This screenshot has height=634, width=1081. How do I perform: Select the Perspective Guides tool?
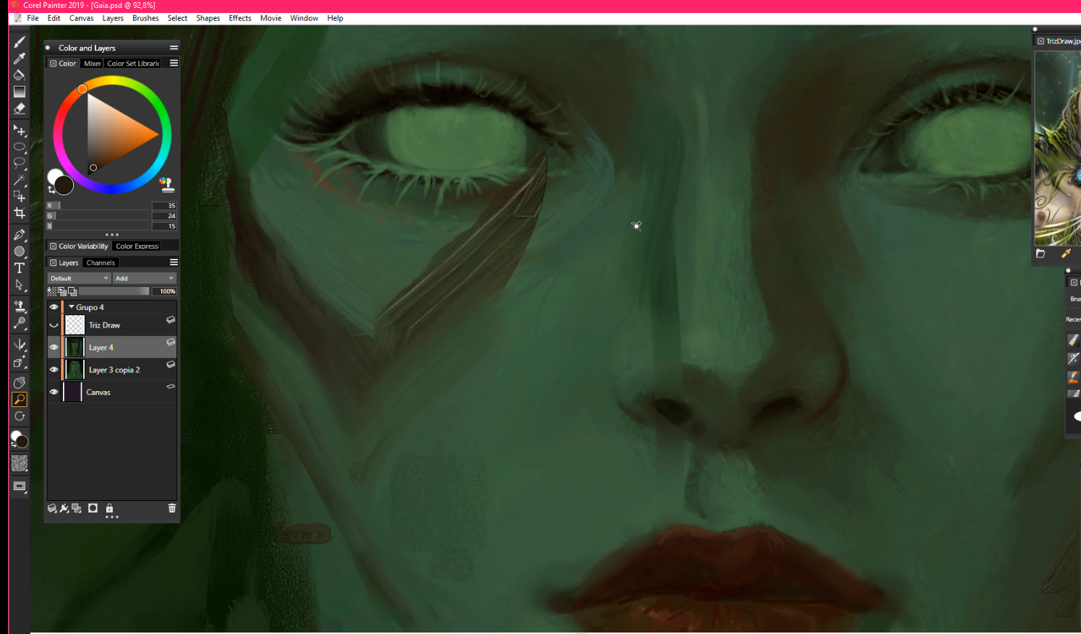pyautogui.click(x=20, y=361)
